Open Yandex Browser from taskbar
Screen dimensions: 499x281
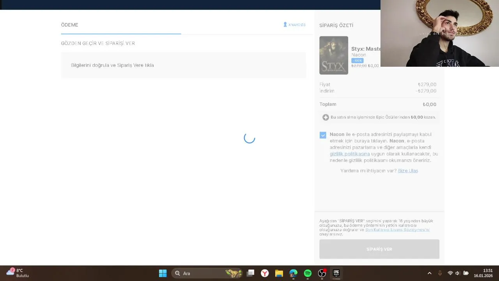click(265, 273)
